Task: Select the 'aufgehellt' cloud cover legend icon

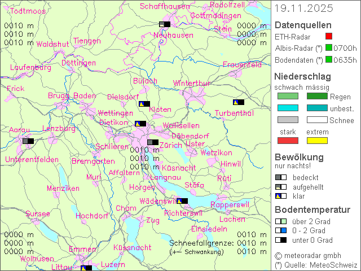Action: point(280,187)
